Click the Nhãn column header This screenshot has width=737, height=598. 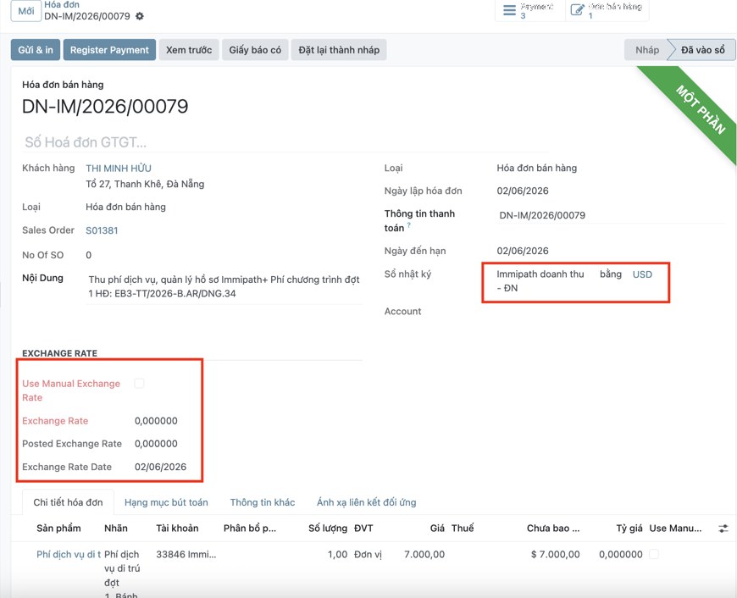pyautogui.click(x=115, y=528)
